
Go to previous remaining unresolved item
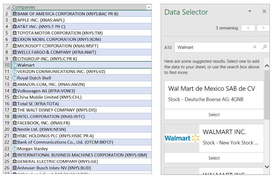(248, 28)
